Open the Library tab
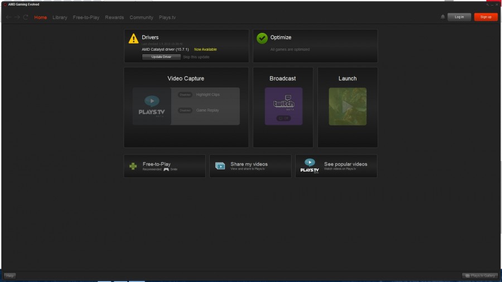The height and width of the screenshot is (282, 502). [x=60, y=17]
